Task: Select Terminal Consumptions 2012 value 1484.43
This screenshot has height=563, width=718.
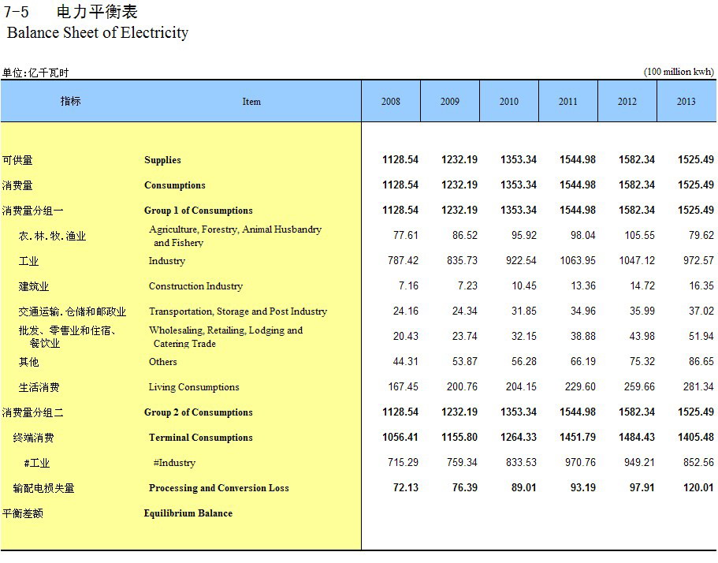Action: tap(637, 437)
